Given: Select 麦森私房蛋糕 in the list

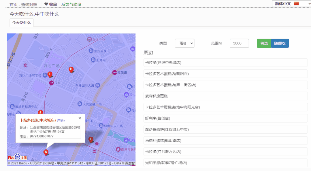Looking at the screenshot, I should 225,96.
